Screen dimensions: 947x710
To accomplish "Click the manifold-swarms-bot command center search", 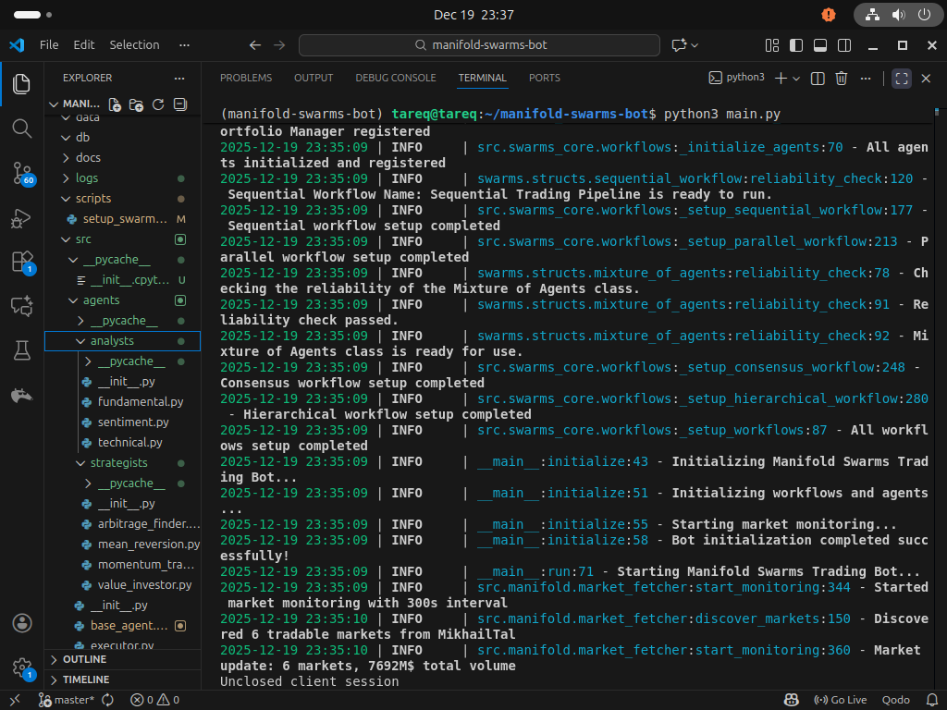I will click(x=479, y=45).
